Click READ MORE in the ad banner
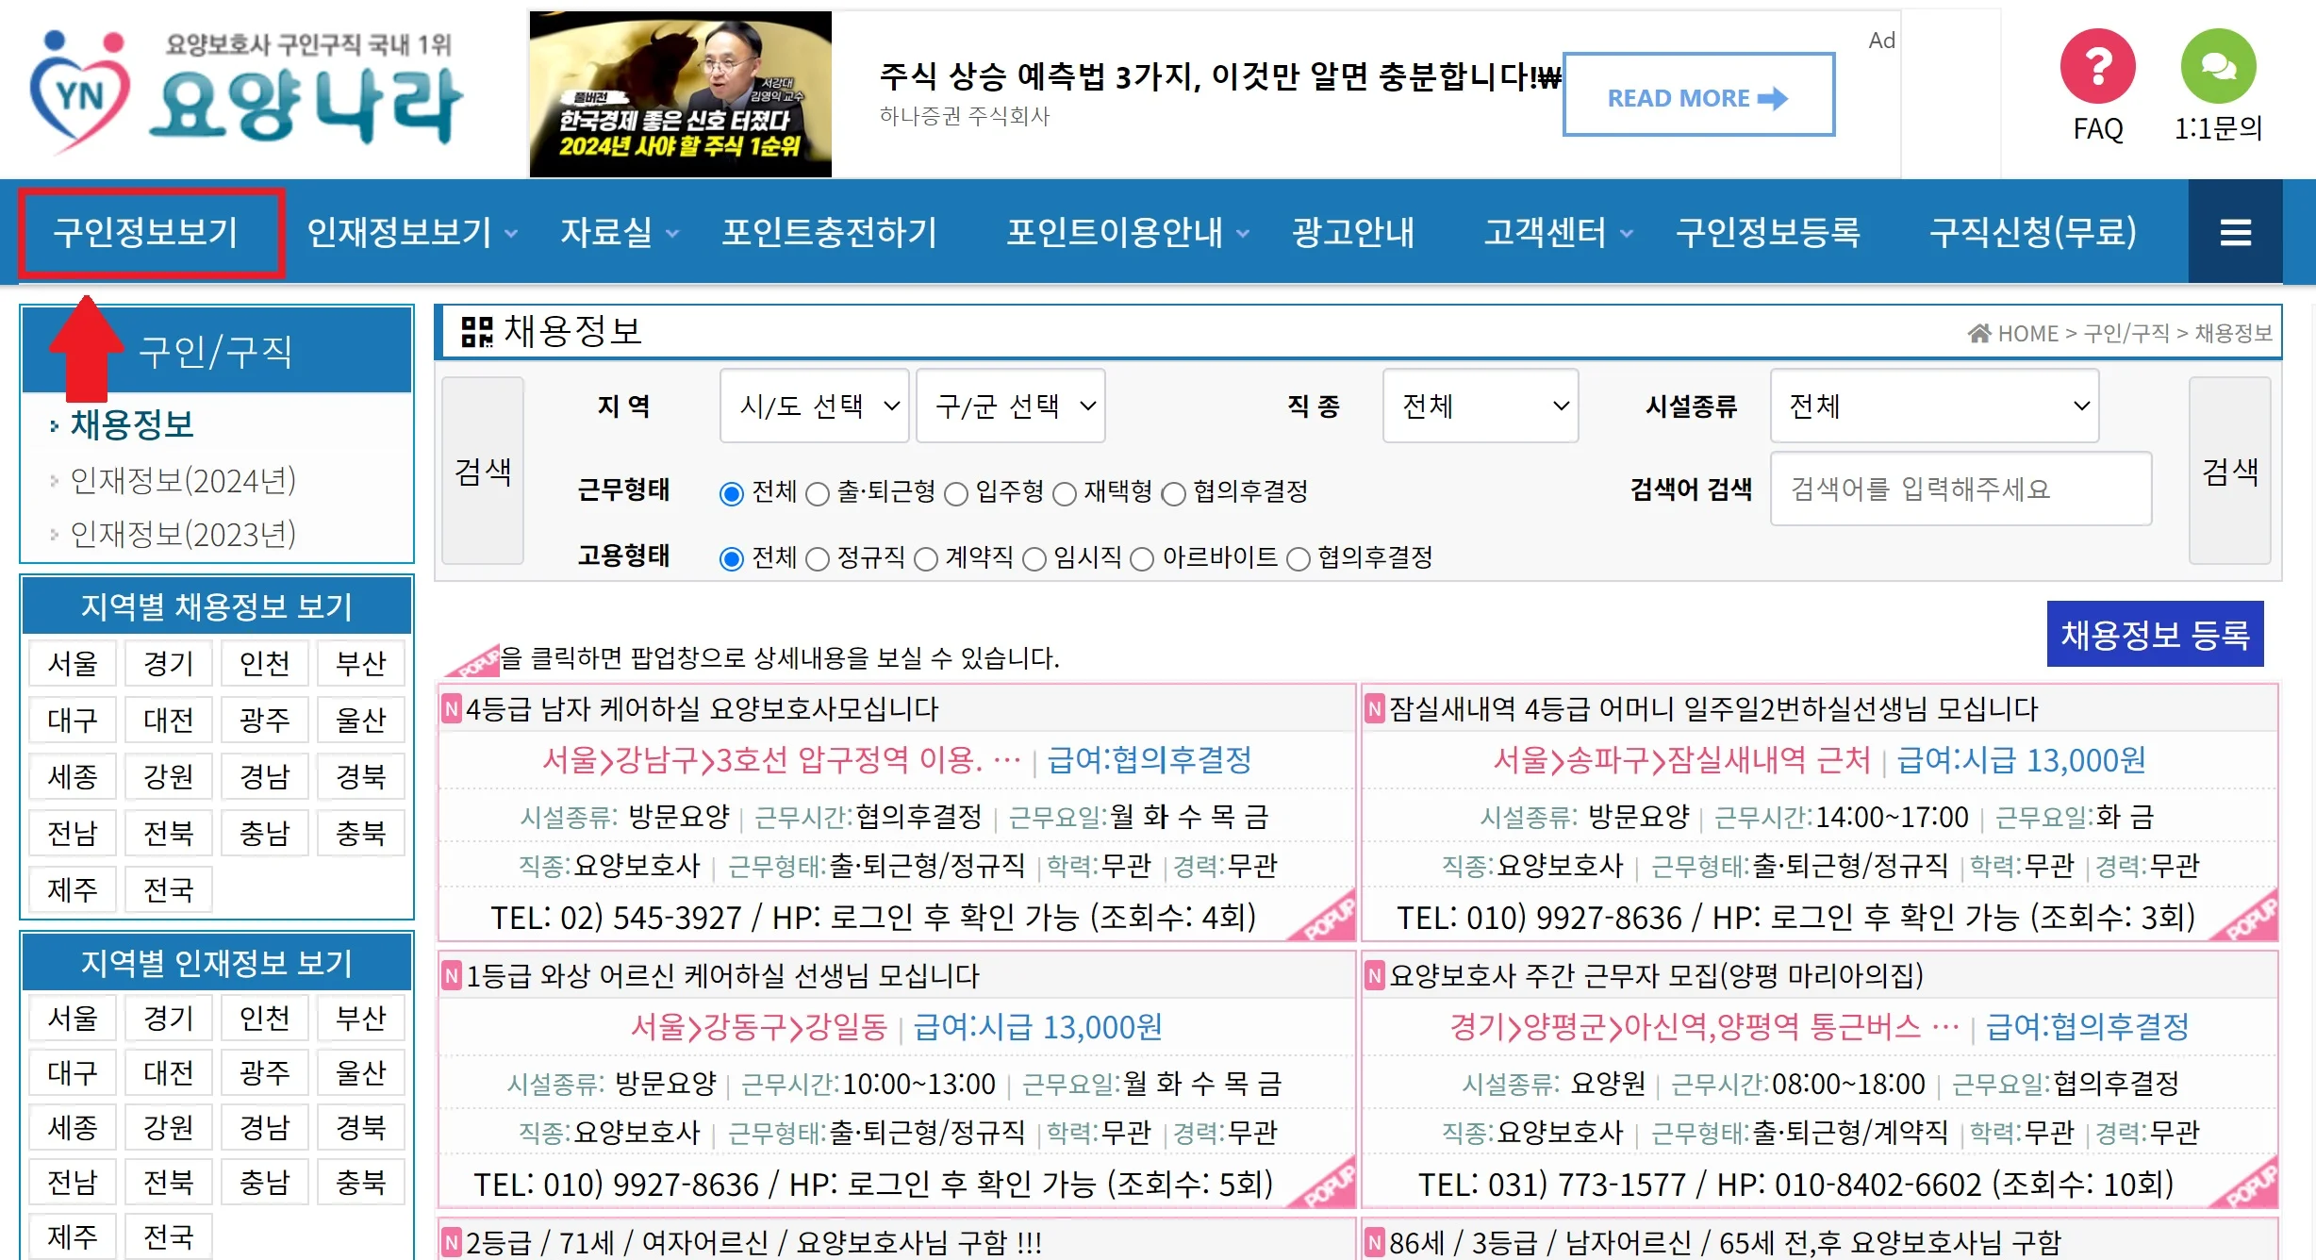2316x1260 pixels. (x=1697, y=96)
